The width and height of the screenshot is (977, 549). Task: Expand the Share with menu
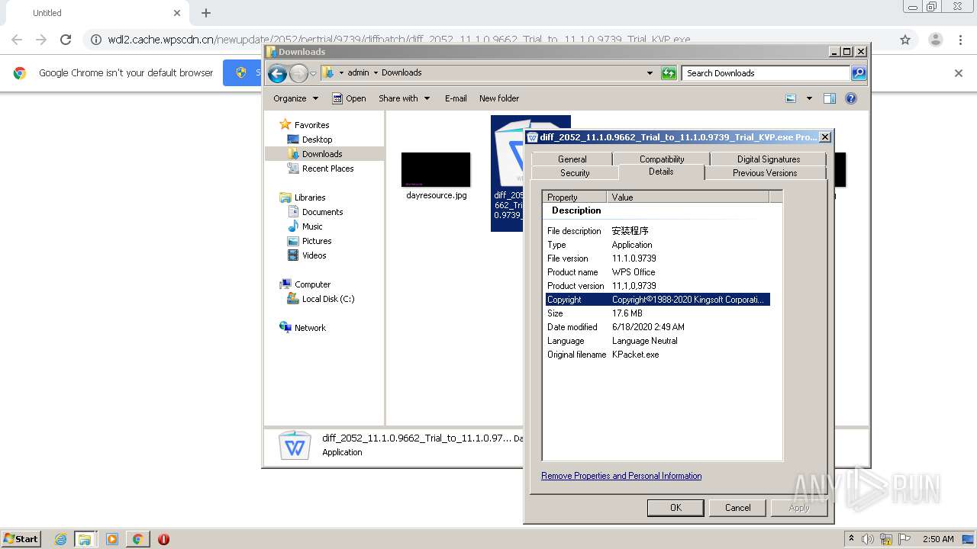(x=404, y=98)
